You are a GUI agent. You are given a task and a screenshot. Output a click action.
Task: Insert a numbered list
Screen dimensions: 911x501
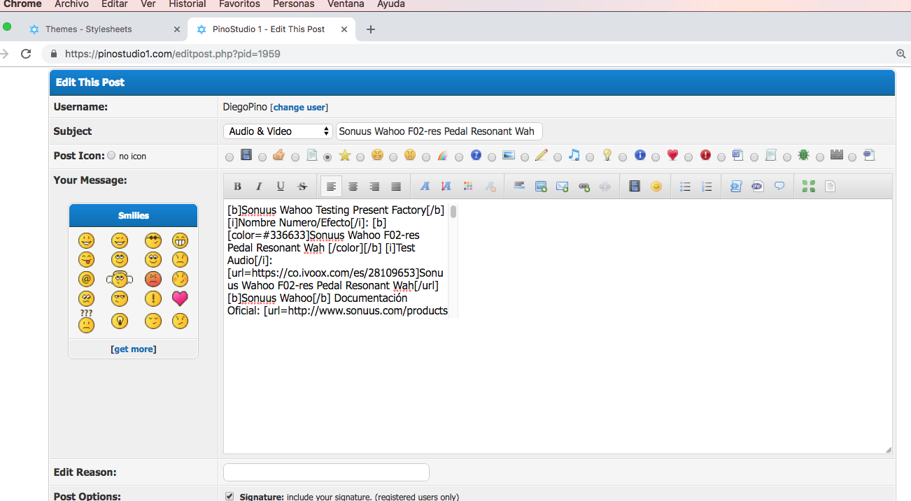(707, 187)
